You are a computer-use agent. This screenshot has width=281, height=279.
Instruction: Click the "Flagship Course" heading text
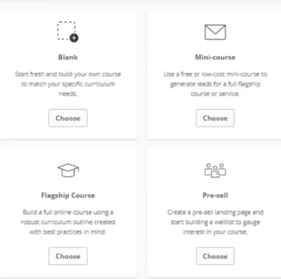point(68,195)
